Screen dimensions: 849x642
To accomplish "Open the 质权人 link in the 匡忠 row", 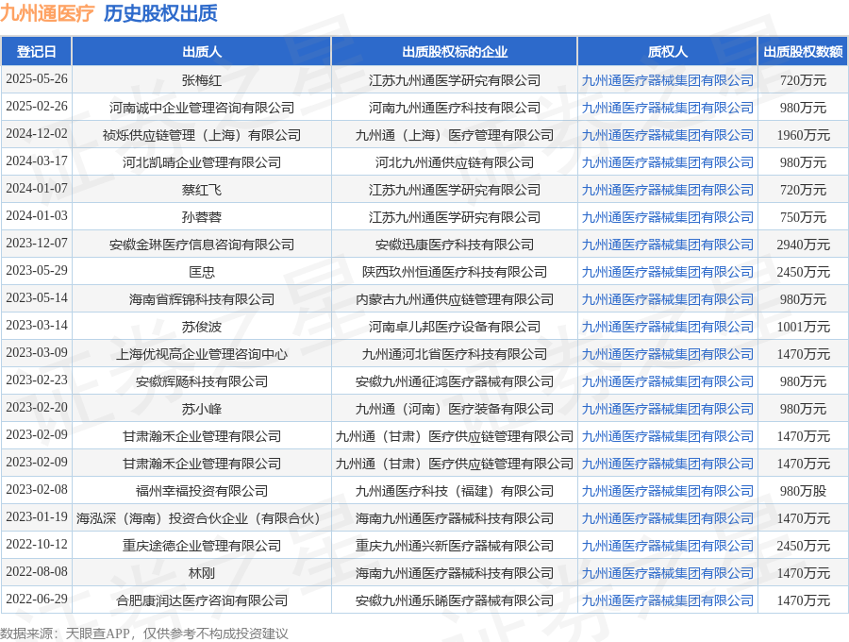I will [x=667, y=272].
